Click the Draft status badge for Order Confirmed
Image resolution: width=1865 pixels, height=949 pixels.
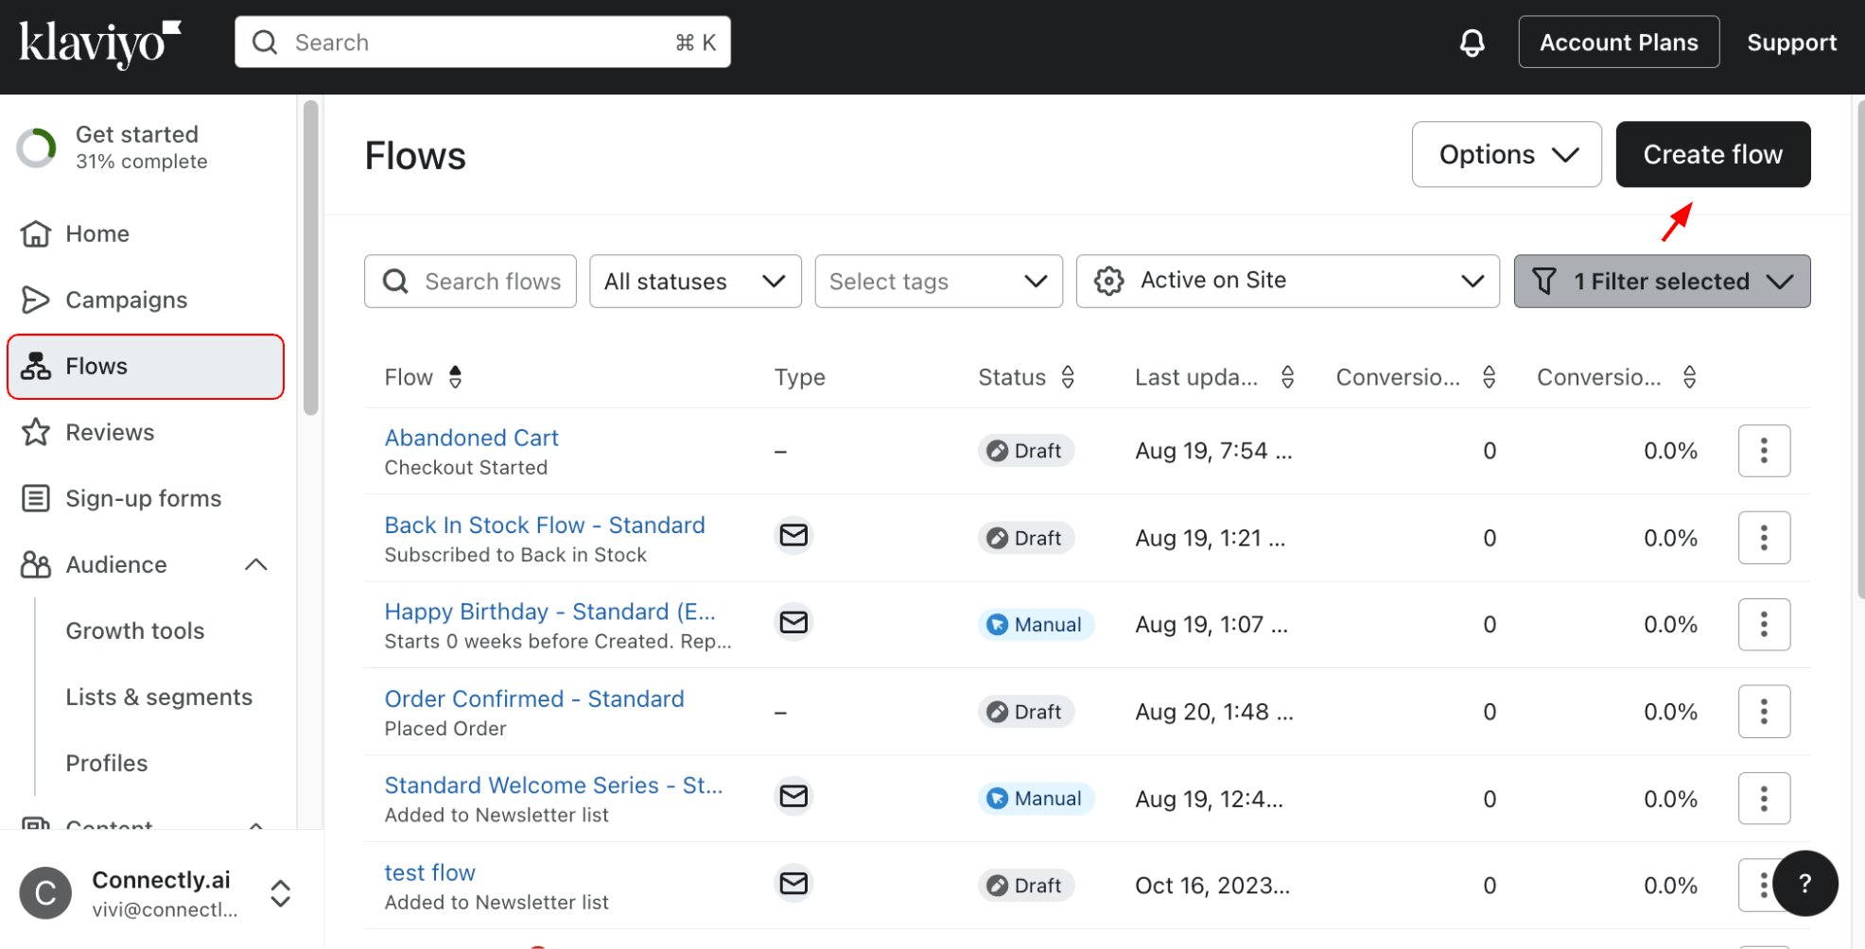point(1025,712)
